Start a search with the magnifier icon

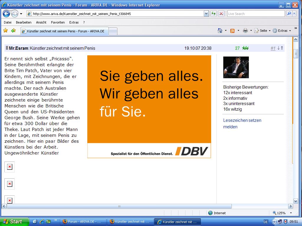point(288,14)
